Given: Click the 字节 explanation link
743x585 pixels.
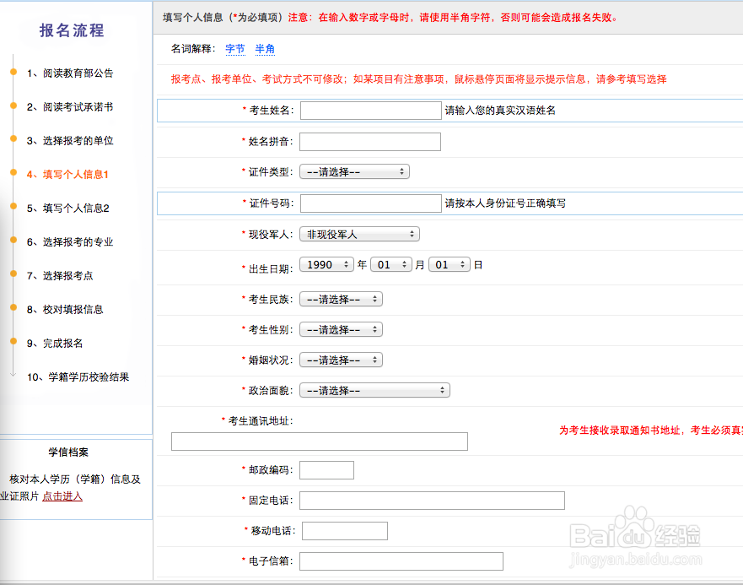Looking at the screenshot, I should click(x=235, y=50).
